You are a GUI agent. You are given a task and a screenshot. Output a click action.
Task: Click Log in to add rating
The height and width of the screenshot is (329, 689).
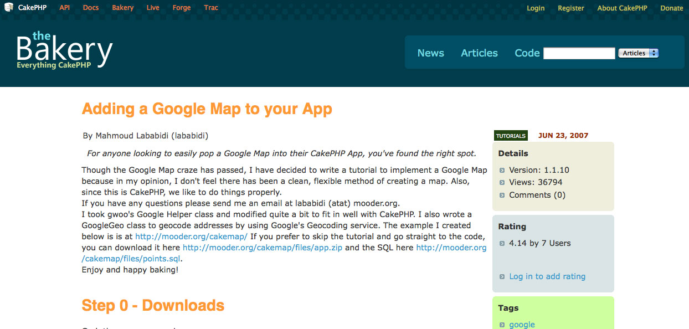[547, 276]
